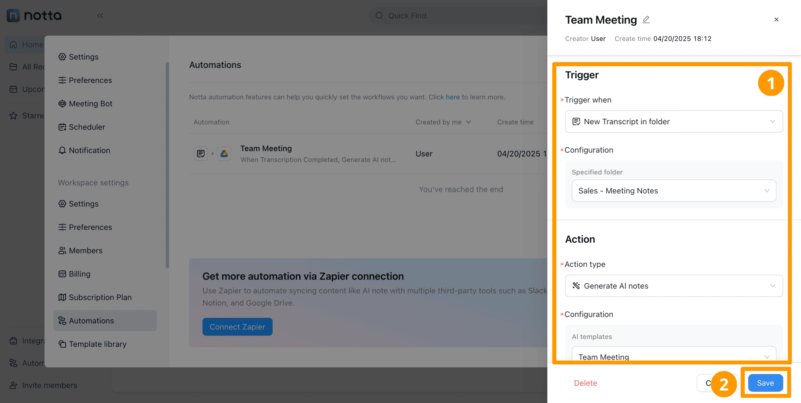Click the Subscription Plan map icon
The width and height of the screenshot is (801, 403).
(x=62, y=297)
